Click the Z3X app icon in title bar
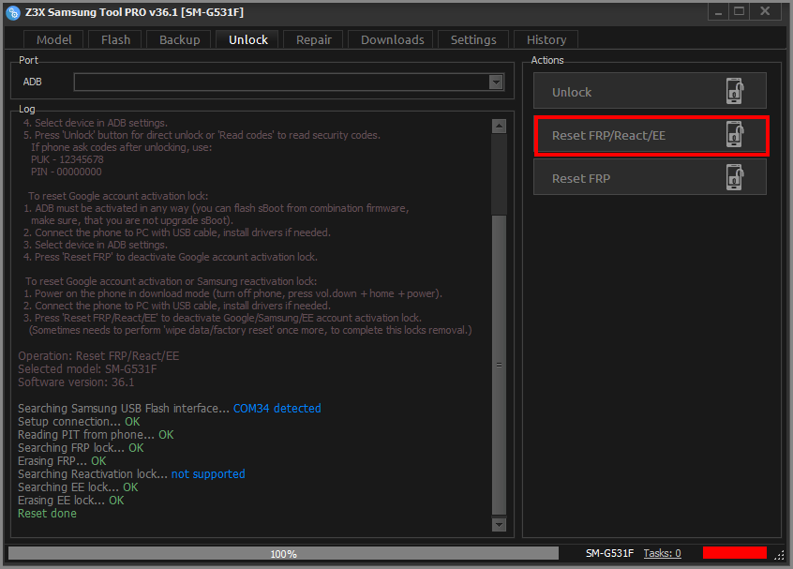 click(x=13, y=12)
